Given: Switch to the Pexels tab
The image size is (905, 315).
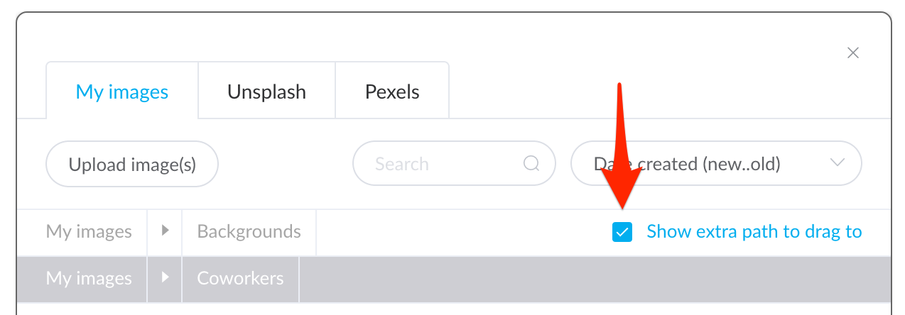Looking at the screenshot, I should pos(392,92).
